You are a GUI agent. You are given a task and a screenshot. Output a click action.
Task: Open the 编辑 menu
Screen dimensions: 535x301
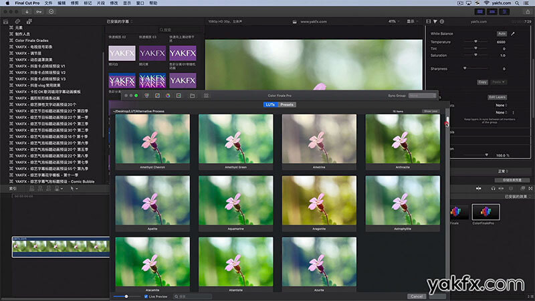pyautogui.click(x=62, y=3)
